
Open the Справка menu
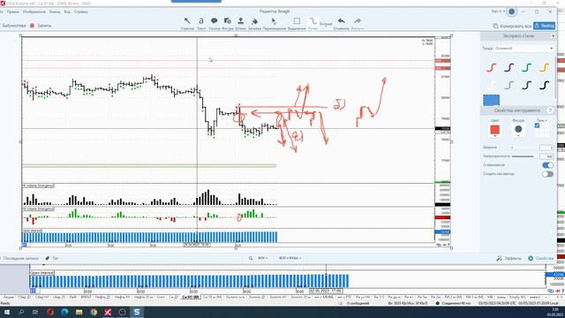(x=80, y=11)
